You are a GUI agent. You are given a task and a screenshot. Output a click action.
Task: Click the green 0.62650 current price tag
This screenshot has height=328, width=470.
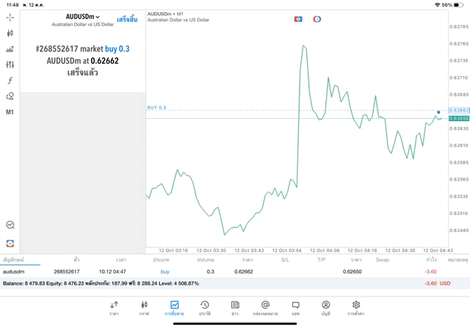point(459,118)
